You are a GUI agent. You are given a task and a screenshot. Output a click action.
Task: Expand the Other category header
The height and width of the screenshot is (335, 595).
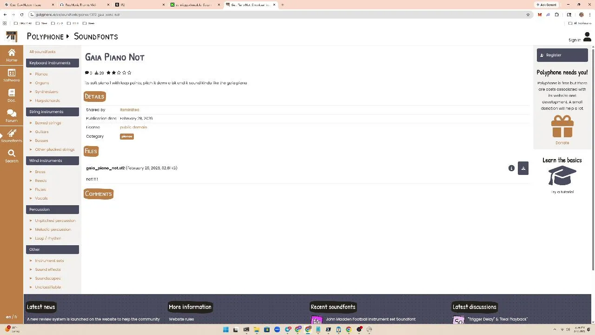click(x=53, y=249)
